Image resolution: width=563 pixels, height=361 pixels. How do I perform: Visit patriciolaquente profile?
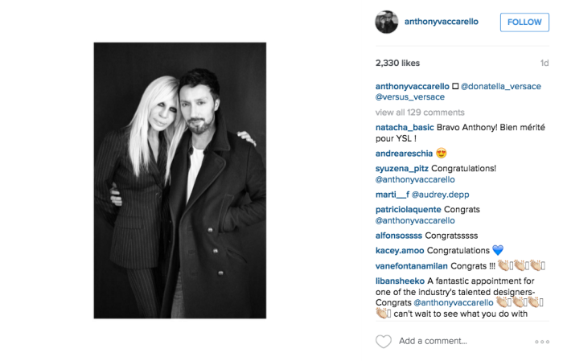coord(409,210)
